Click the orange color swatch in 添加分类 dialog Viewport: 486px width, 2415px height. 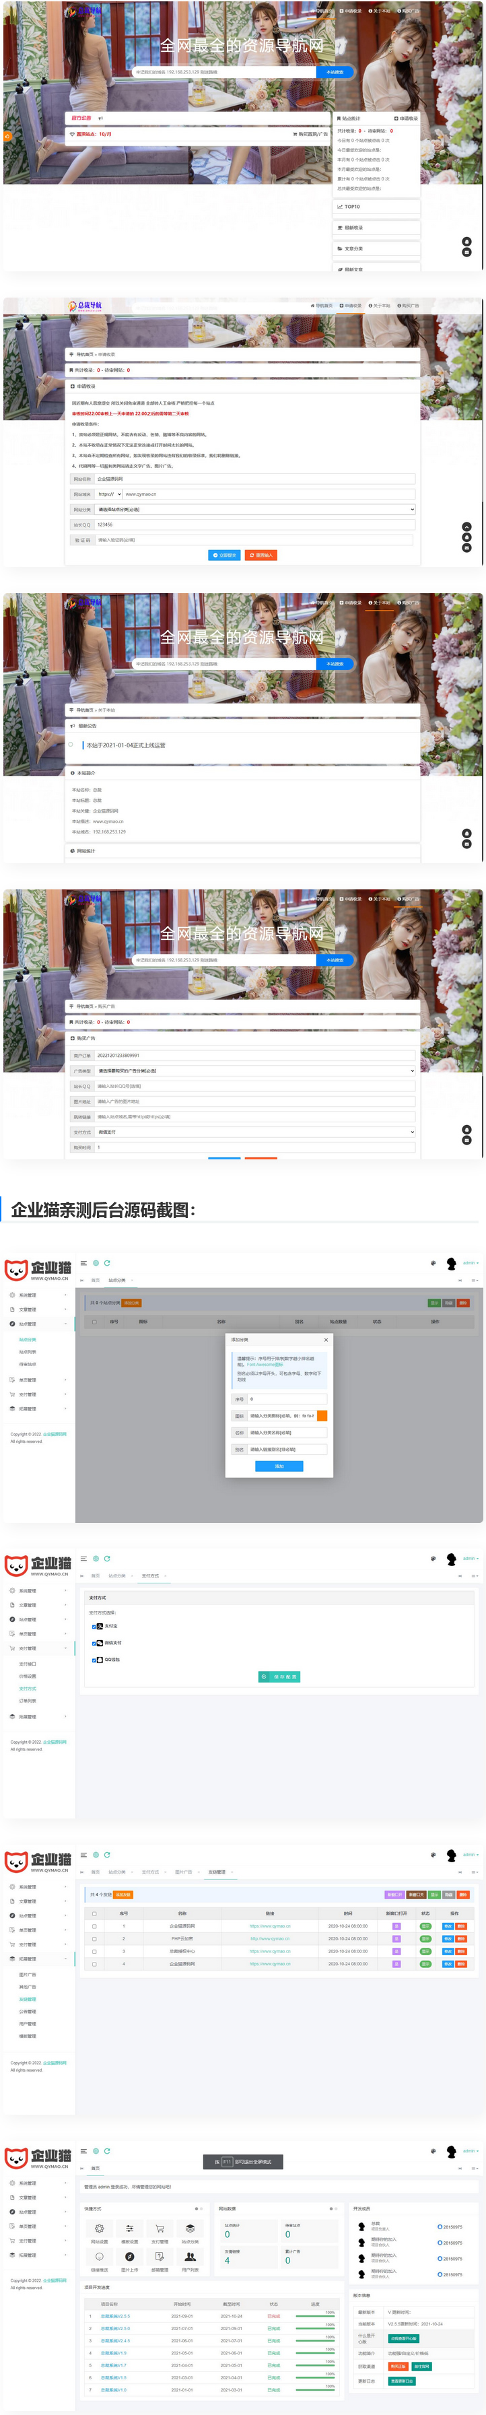tap(322, 1417)
